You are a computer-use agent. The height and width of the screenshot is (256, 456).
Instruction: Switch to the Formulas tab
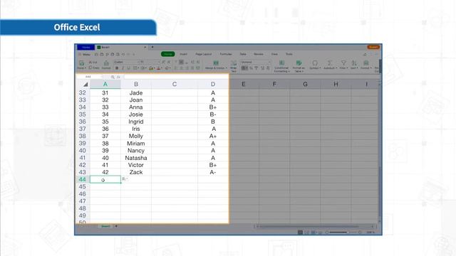pyautogui.click(x=226, y=54)
